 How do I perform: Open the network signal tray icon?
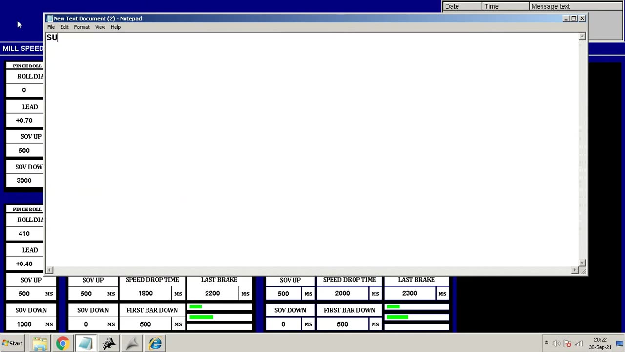[x=579, y=343]
